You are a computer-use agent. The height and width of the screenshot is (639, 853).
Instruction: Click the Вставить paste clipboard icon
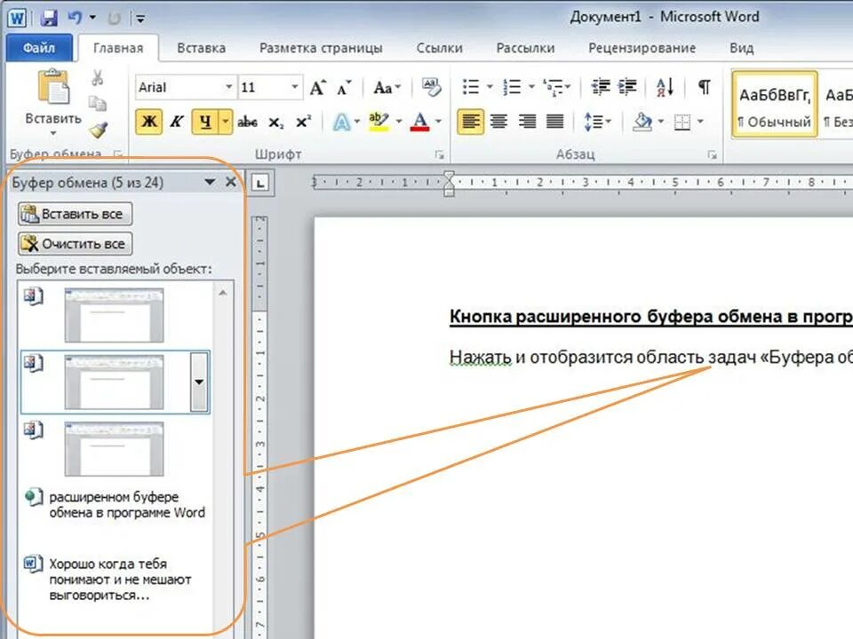(x=53, y=87)
